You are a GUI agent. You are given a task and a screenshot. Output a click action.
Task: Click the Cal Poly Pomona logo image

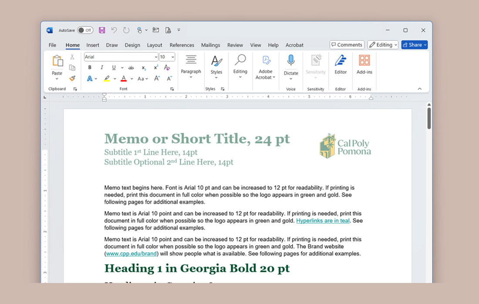pos(345,146)
